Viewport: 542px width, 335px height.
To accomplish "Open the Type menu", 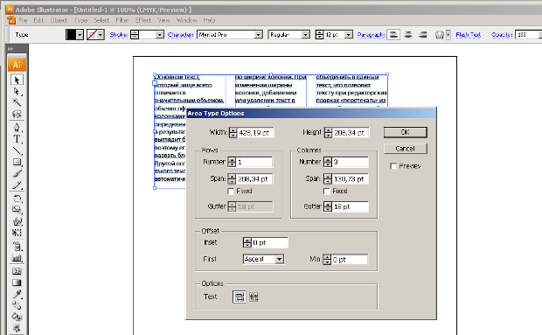I will [x=80, y=20].
